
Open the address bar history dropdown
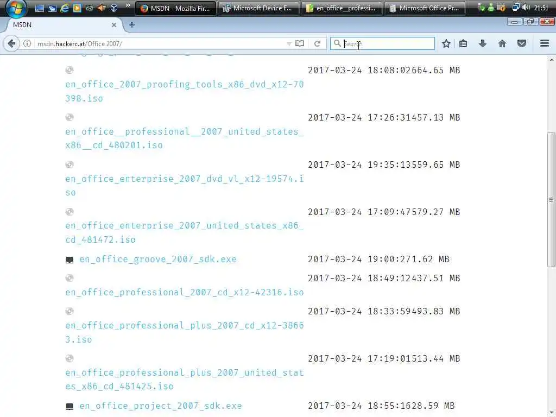289,43
